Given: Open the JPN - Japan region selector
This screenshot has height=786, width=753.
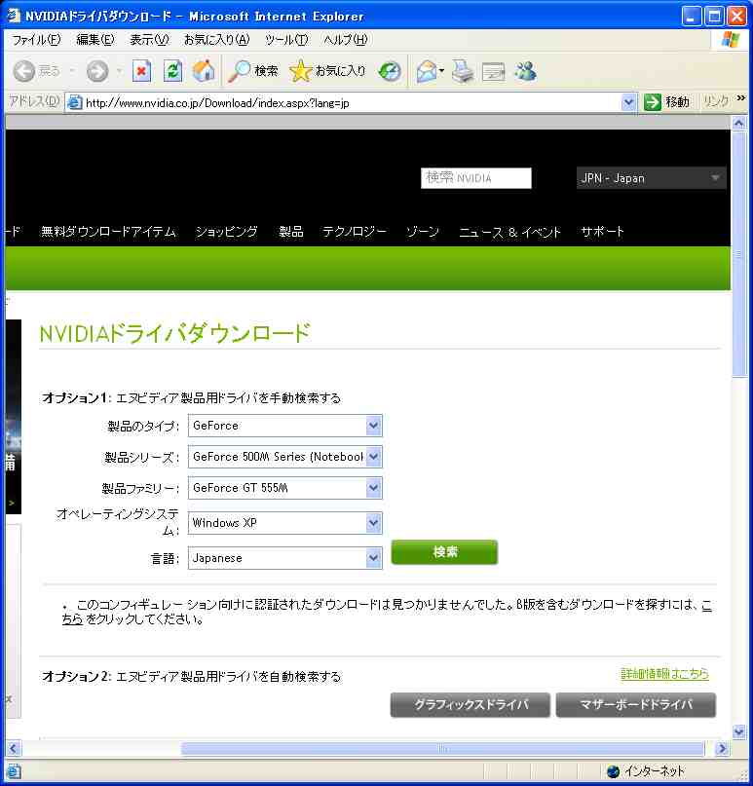Looking at the screenshot, I should (x=651, y=178).
